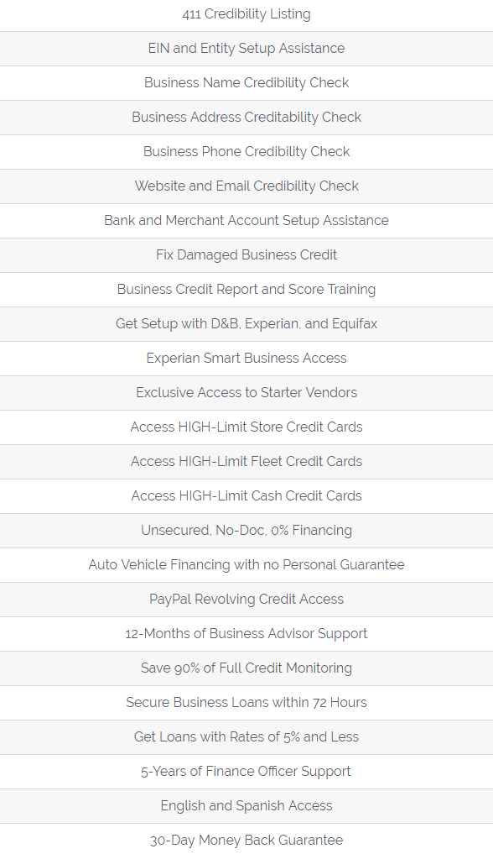
Task: Select PayPal Revolving Credit Access
Action: (x=246, y=599)
